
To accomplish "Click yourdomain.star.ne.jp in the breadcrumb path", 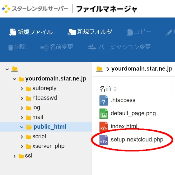I will (x=142, y=69).
